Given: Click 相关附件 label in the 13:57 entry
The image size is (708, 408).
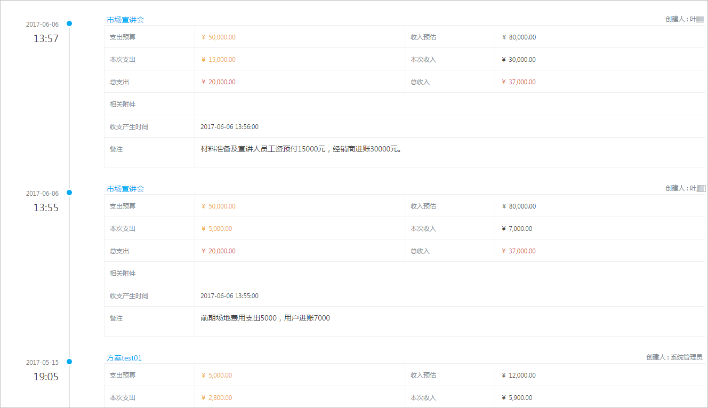Looking at the screenshot, I should 123,105.
